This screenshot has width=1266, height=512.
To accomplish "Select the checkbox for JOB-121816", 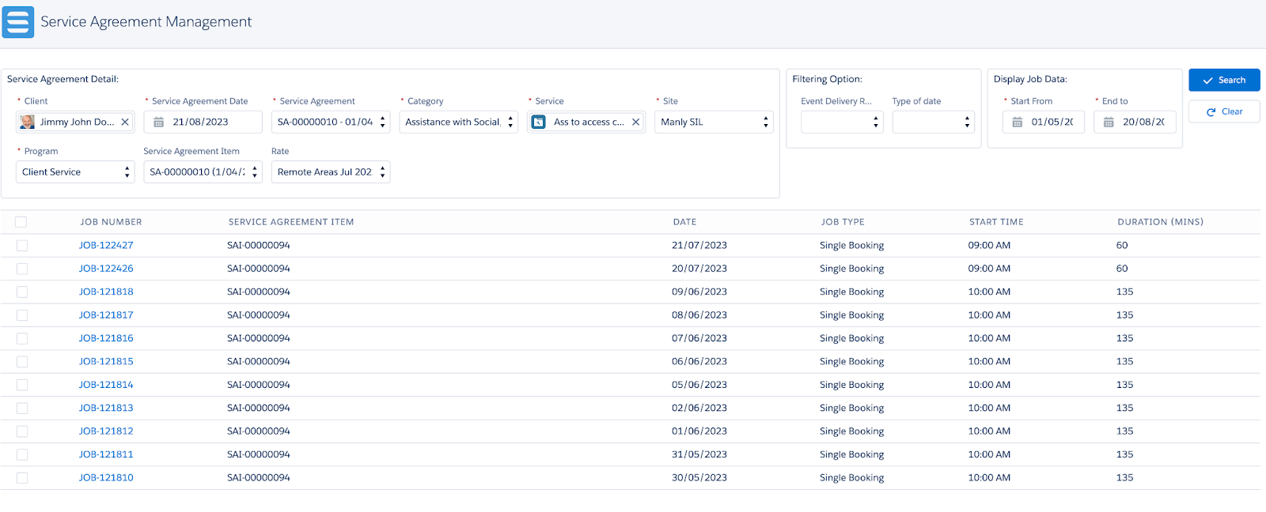I will coord(22,338).
